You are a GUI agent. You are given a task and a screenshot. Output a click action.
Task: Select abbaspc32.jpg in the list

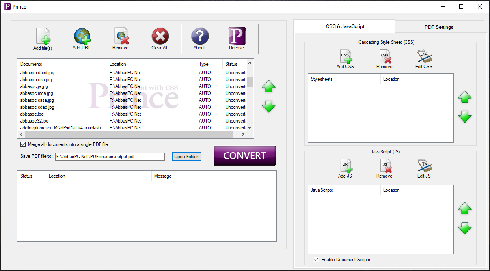point(132,121)
